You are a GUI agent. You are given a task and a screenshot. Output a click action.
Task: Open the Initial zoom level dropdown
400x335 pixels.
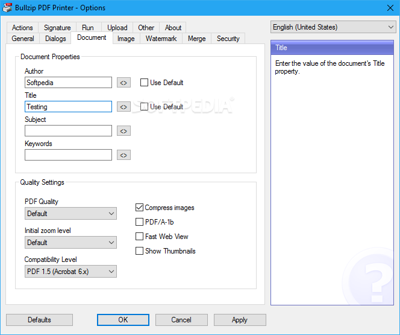click(x=70, y=243)
